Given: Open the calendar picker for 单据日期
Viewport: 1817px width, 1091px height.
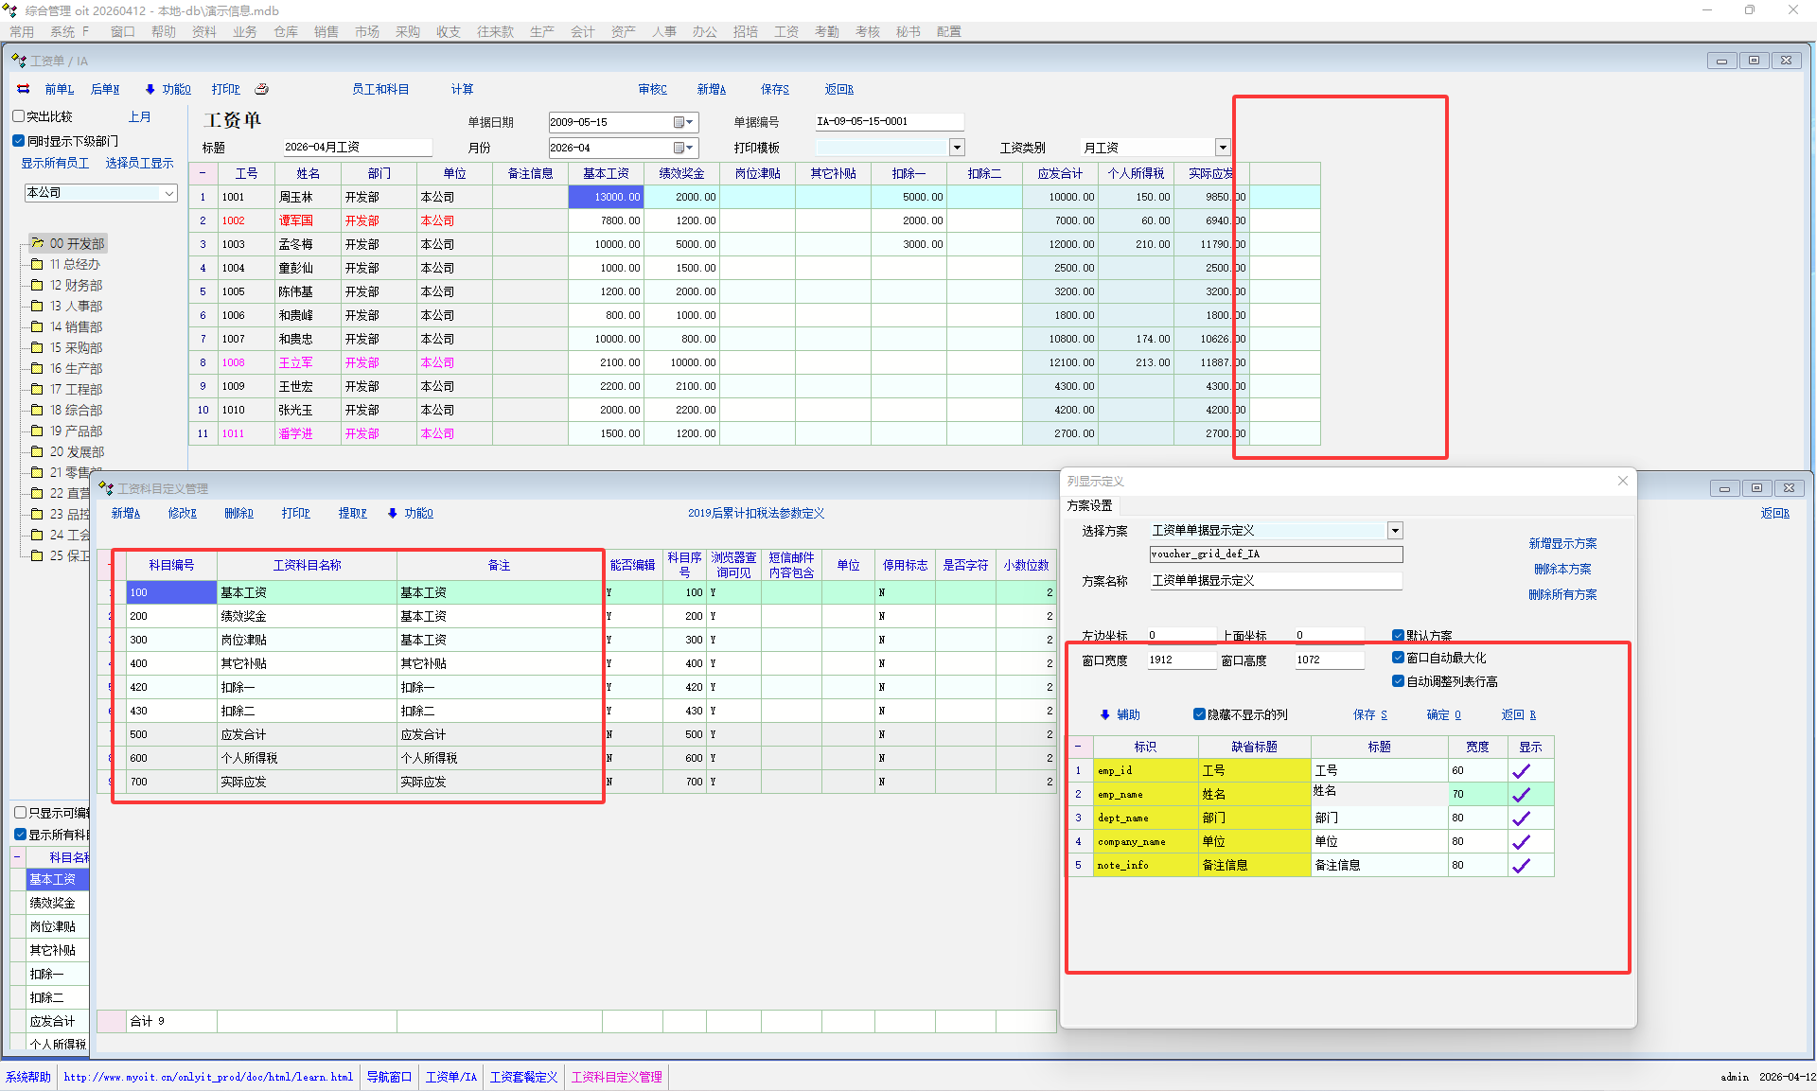Looking at the screenshot, I should [x=679, y=122].
